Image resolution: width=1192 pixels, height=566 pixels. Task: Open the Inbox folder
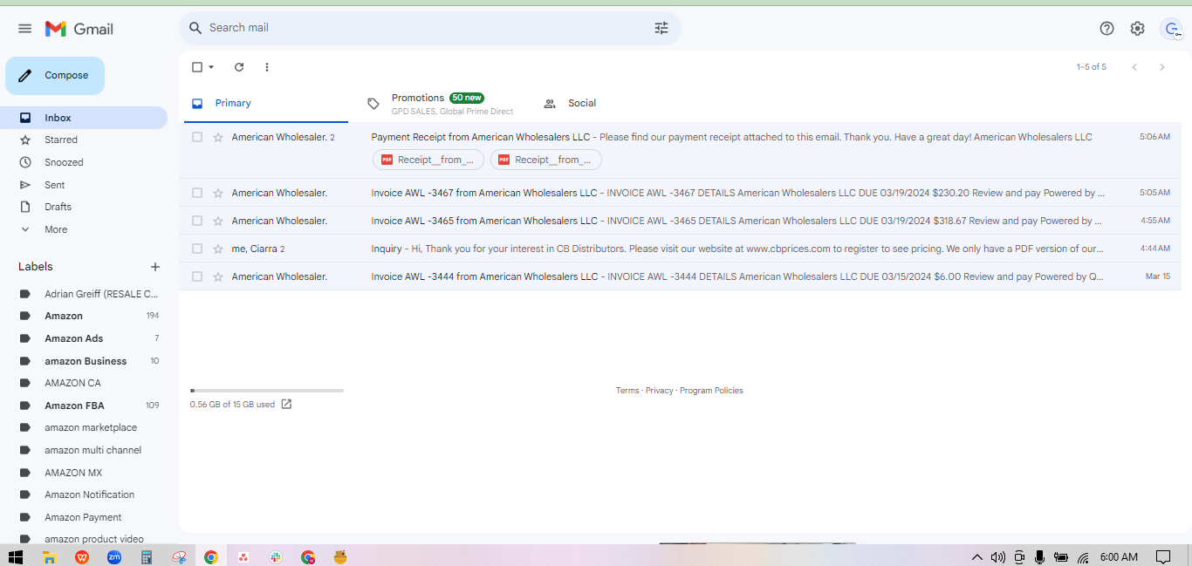(84, 118)
